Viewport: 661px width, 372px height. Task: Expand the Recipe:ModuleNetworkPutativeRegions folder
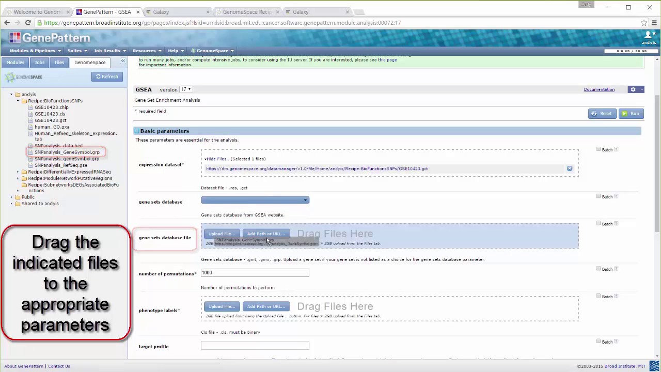[18, 178]
